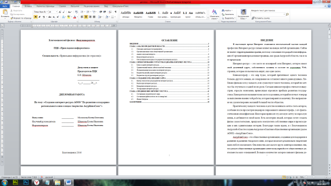Click Insert link (Вставить ссылку) icon
This screenshot has height=186, width=331.
pyautogui.click(x=261, y=18)
